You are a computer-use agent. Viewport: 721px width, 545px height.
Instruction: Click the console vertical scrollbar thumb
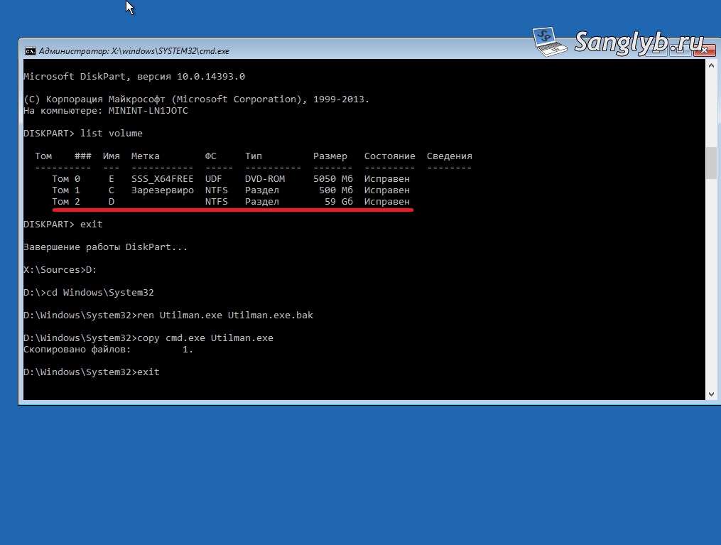coord(711,163)
